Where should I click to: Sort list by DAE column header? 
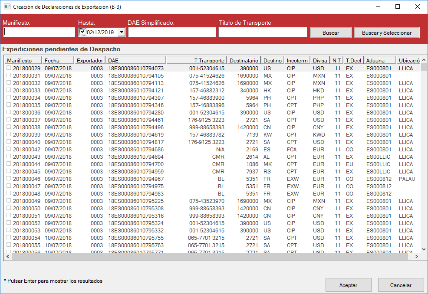135,60
